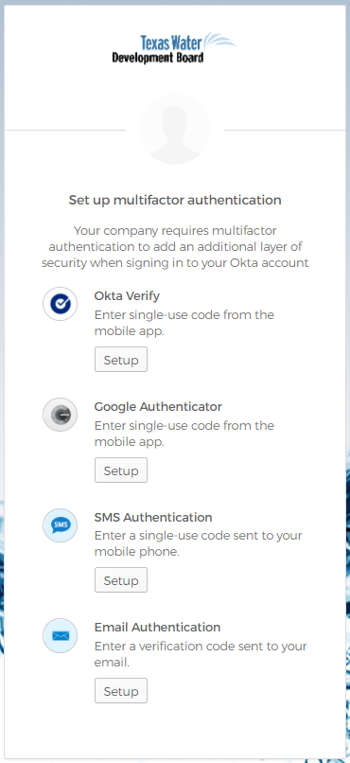The image size is (350, 763).
Task: Set up Google Authenticator factor
Action: point(121,470)
